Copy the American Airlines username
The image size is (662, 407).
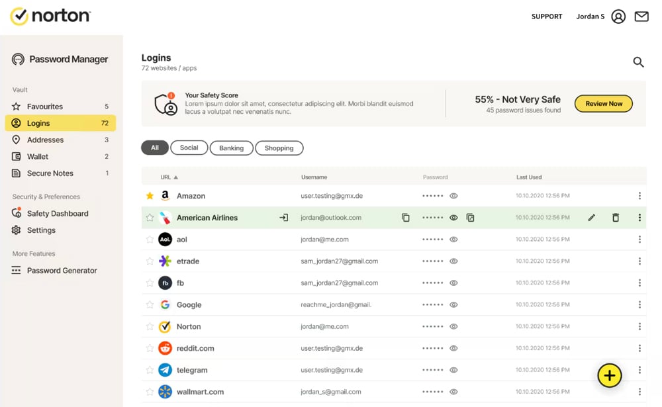(x=406, y=218)
